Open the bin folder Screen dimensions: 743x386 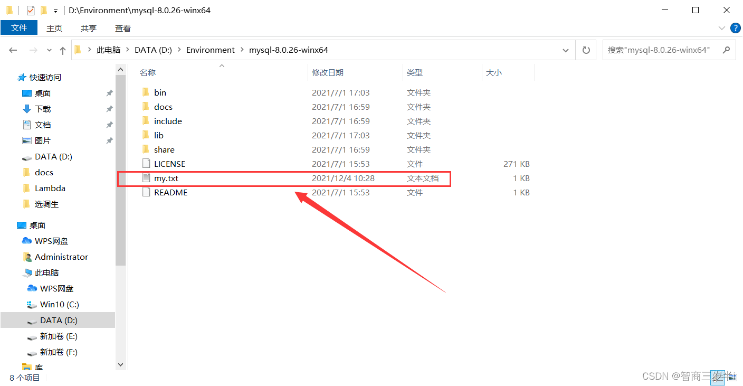point(159,92)
